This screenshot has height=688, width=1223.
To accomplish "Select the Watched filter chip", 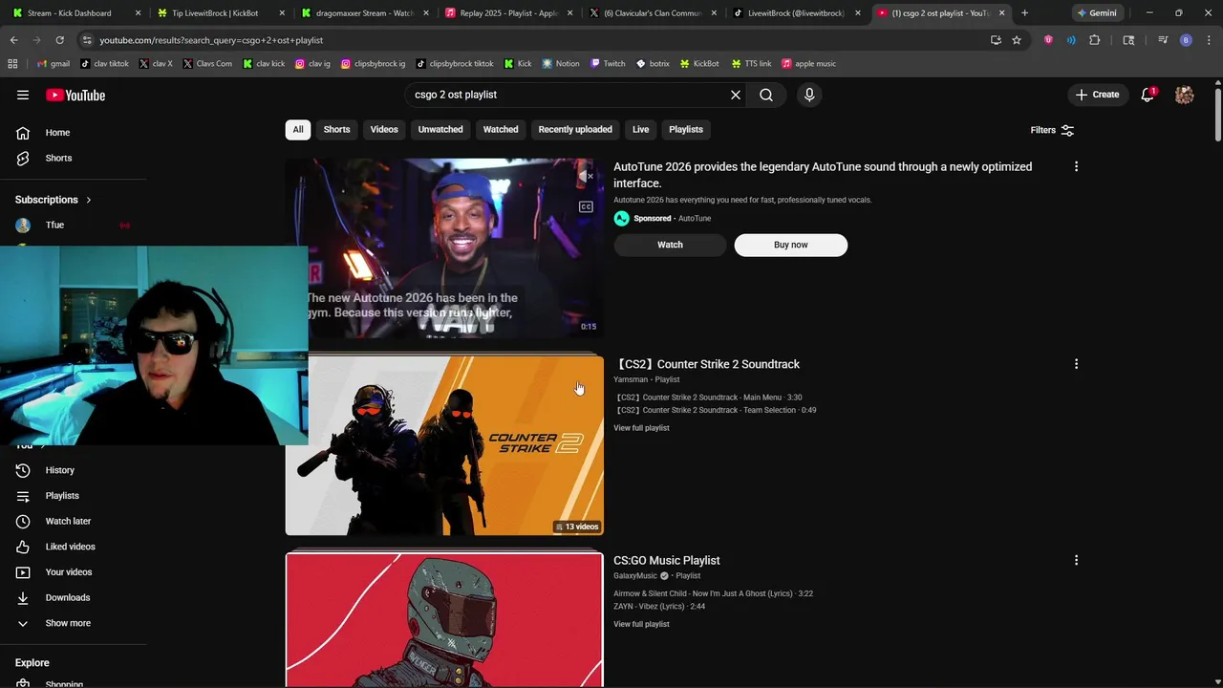I will tap(501, 130).
